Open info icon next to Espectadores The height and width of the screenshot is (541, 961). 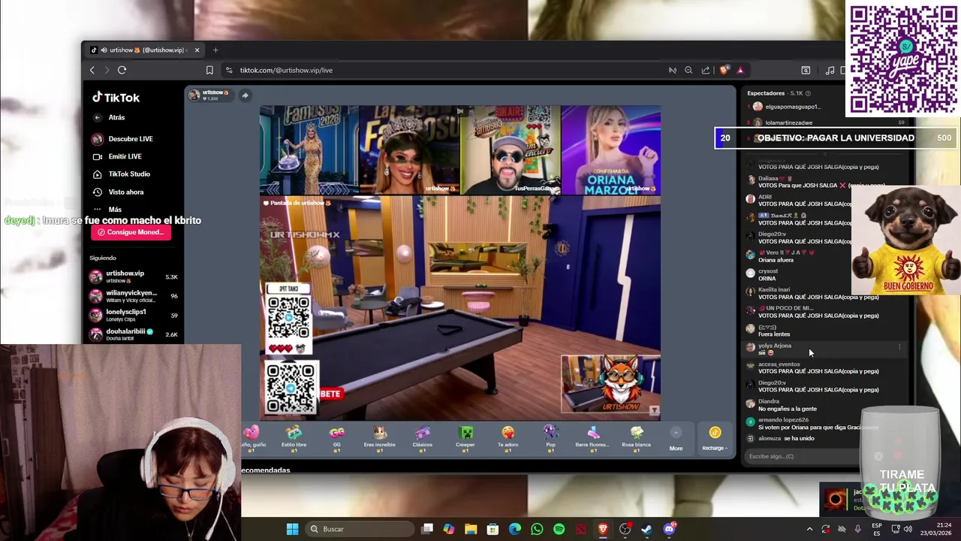tap(808, 93)
